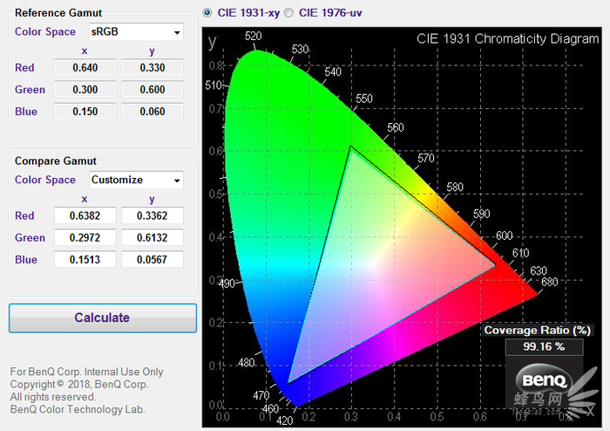Expand the Compare Gamut Customize dropdown

[x=137, y=180]
